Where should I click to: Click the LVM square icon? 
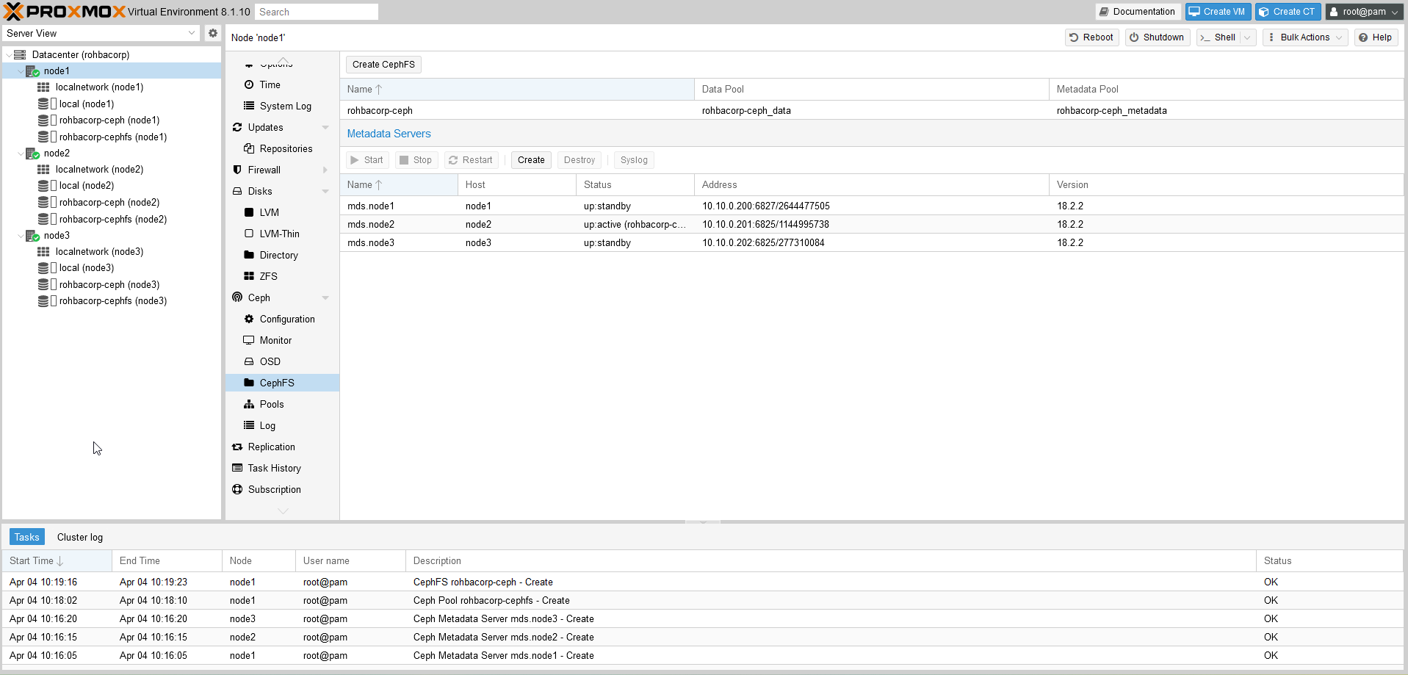click(x=249, y=212)
